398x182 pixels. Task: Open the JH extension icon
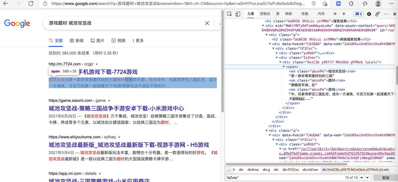[x=338, y=4]
